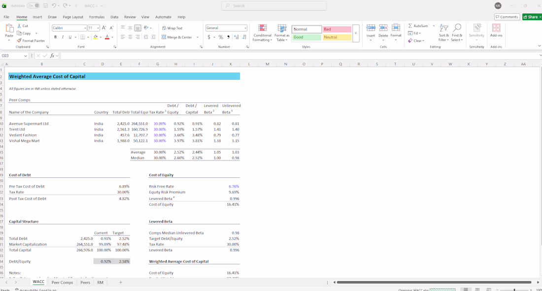542x291 pixels.
Task: Toggle Middle Align vertical alignment
Action: pyautogui.click(x=130, y=28)
